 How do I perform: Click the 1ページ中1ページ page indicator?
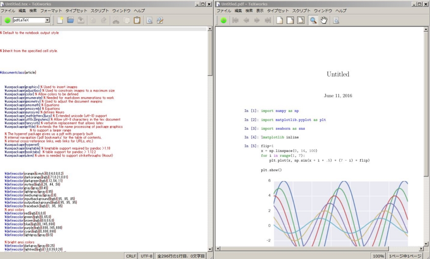[x=405, y=256]
